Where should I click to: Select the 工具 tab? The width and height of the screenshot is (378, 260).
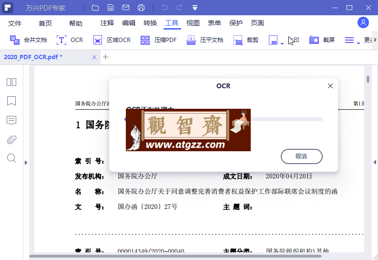(x=172, y=23)
